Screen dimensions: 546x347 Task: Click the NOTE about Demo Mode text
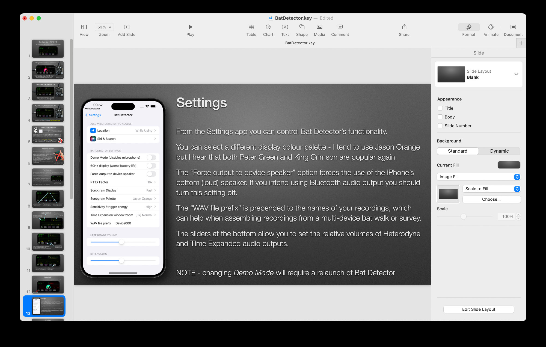[286, 273]
